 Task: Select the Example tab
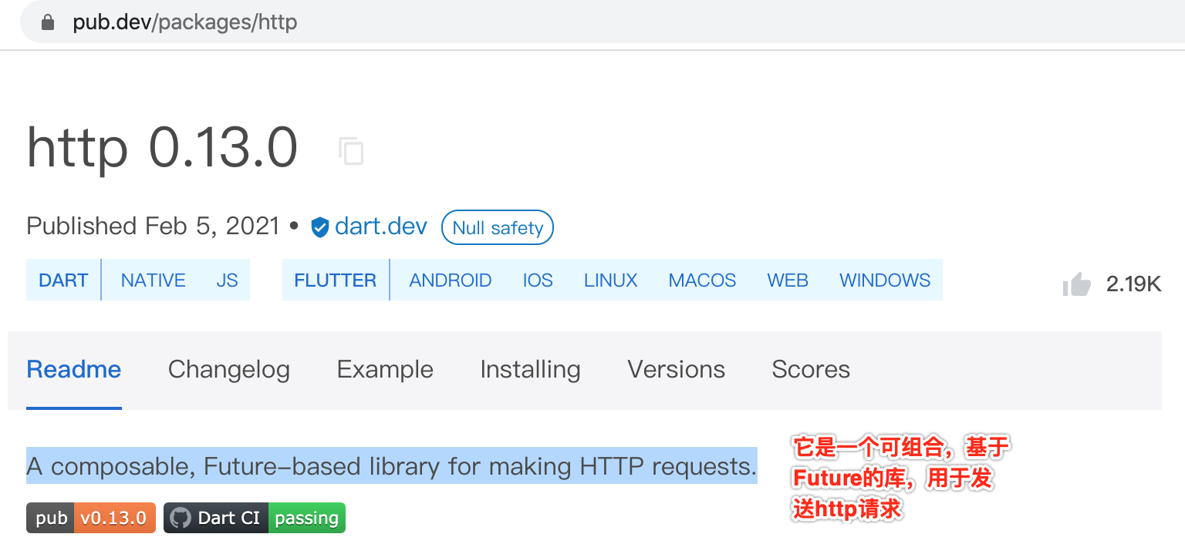click(384, 370)
